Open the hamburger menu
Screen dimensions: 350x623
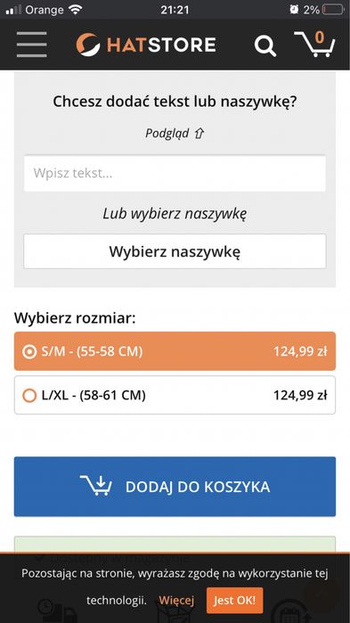point(32,45)
